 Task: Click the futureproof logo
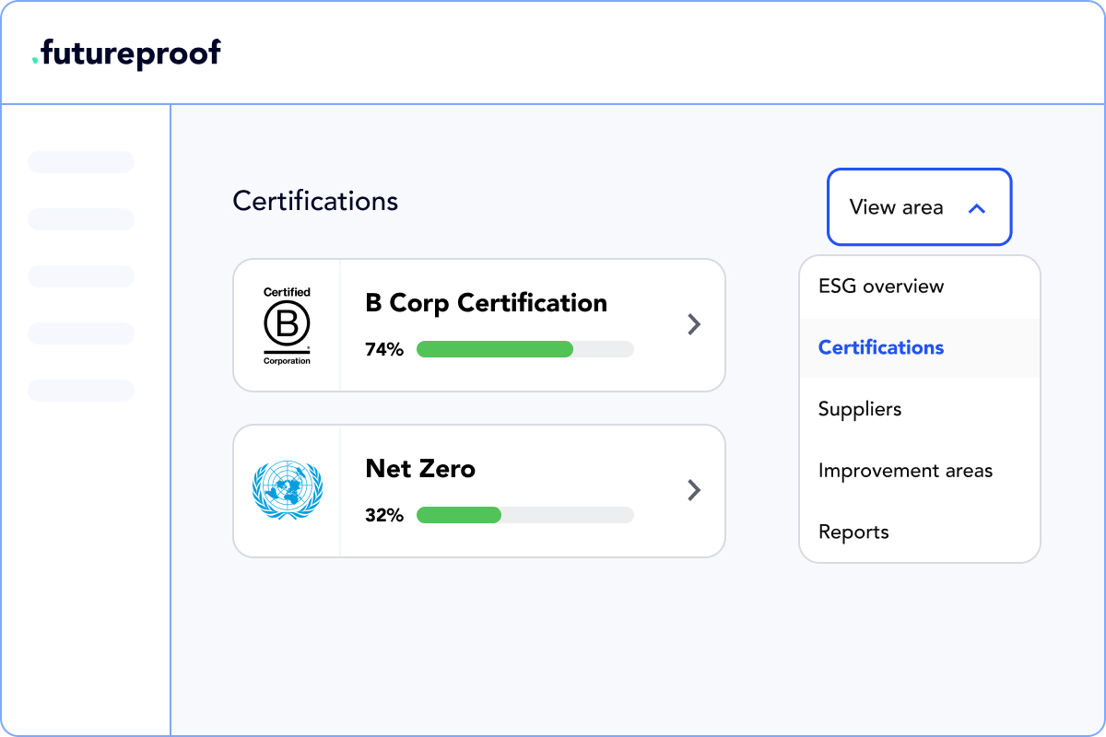point(126,53)
